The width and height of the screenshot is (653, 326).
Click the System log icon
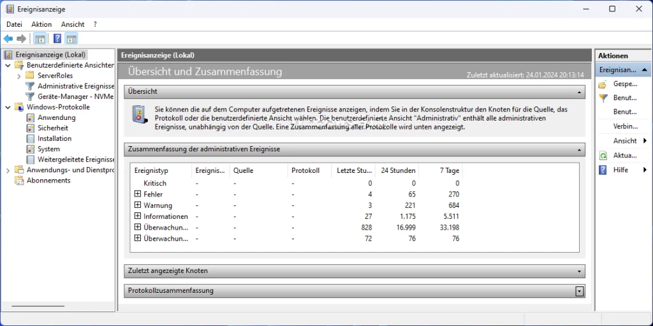[x=30, y=149]
